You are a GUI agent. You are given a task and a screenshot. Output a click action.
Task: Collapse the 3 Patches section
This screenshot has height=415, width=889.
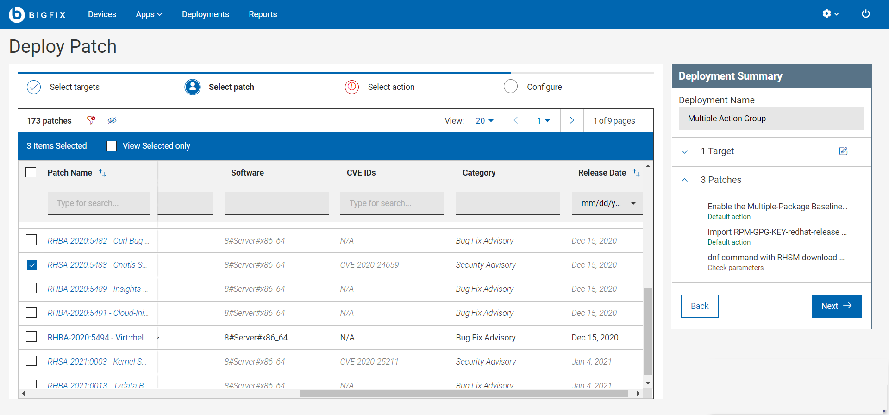point(684,180)
